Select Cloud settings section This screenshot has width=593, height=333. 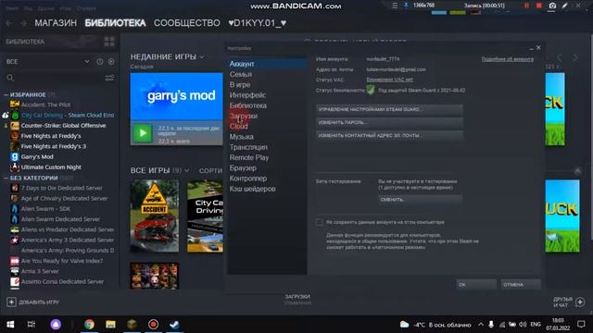(x=267, y=126)
